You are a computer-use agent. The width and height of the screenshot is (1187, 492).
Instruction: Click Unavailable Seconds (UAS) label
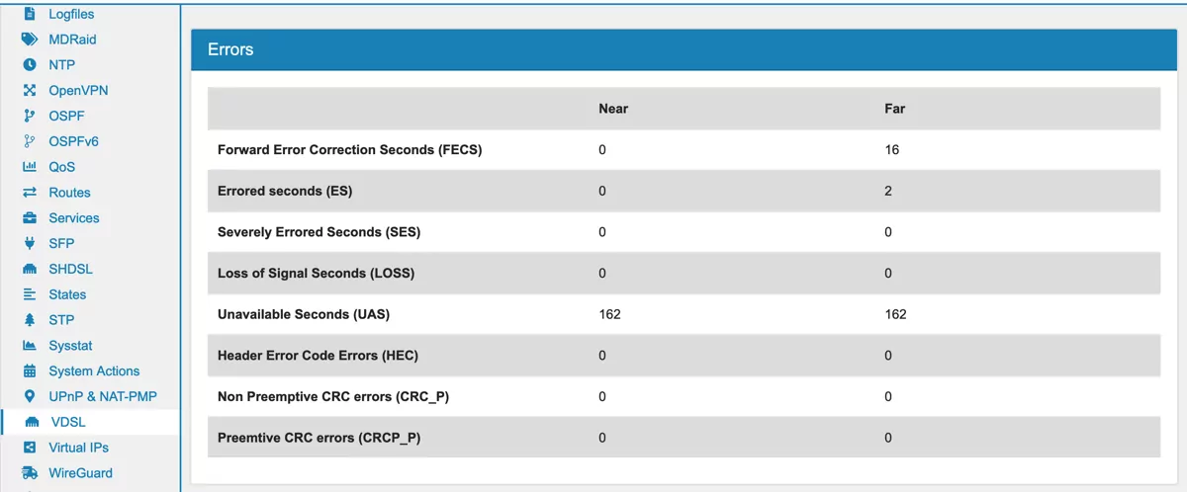(304, 314)
